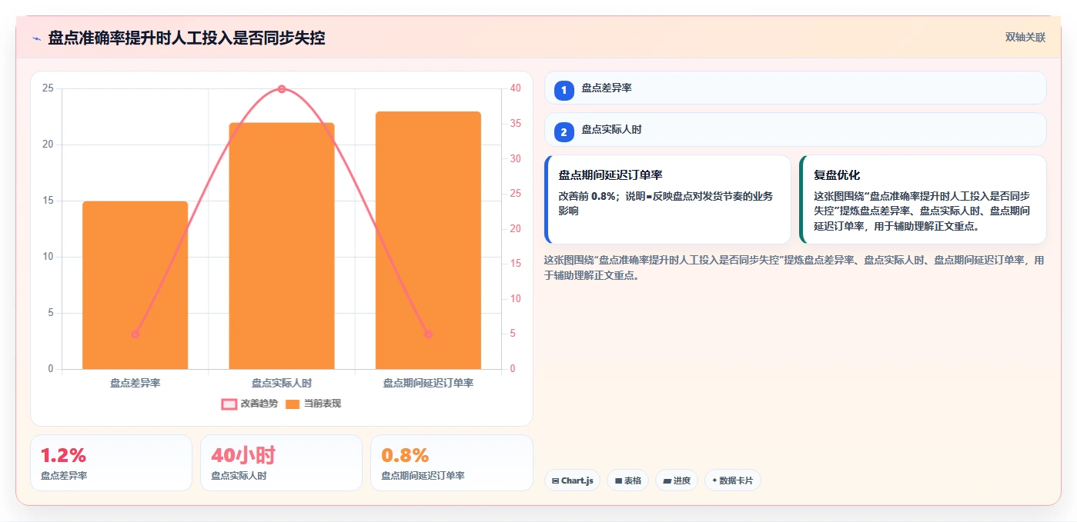
Task: Click the 改善前 0.8% description text
Action: tap(665, 204)
